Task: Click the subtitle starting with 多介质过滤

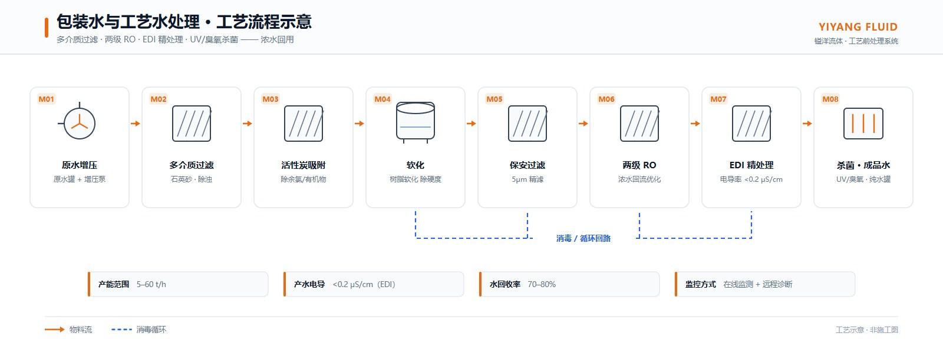Action: 175,39
